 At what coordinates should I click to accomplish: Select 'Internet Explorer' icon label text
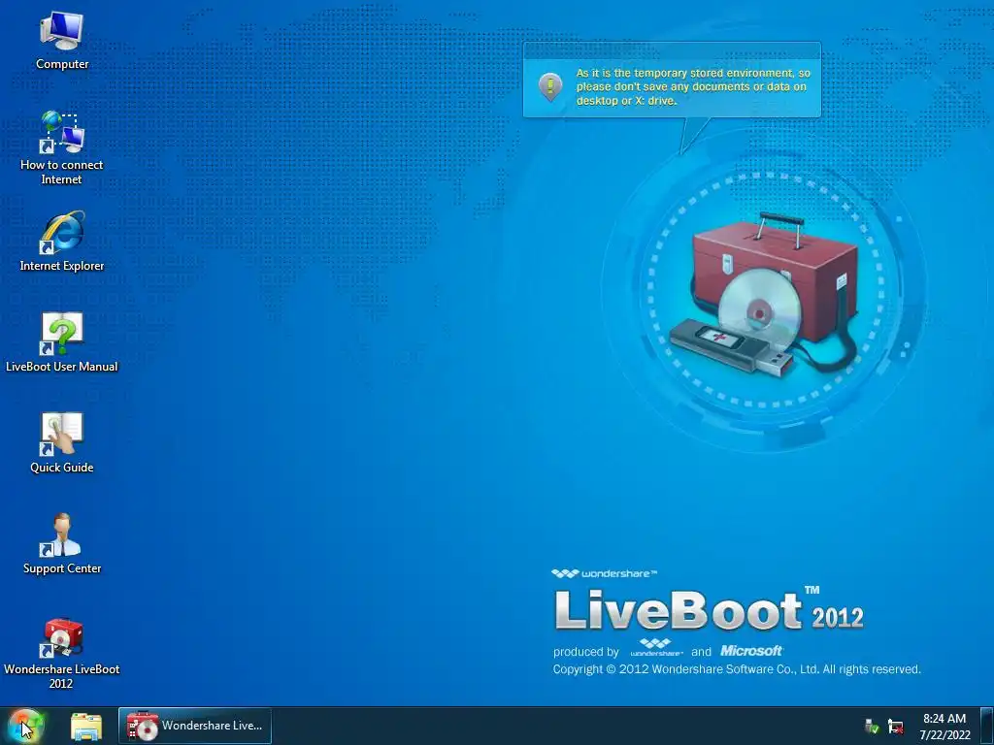[61, 266]
